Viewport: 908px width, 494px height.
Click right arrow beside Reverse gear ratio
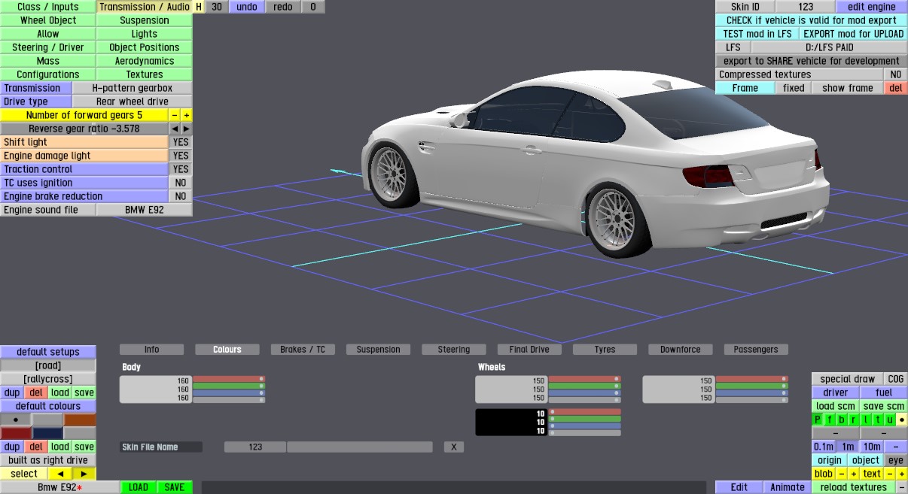pyautogui.click(x=187, y=129)
